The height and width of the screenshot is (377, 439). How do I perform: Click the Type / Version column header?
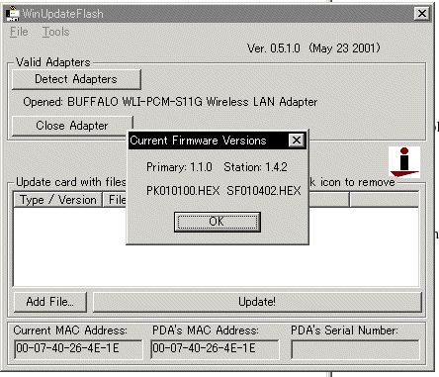[57, 200]
